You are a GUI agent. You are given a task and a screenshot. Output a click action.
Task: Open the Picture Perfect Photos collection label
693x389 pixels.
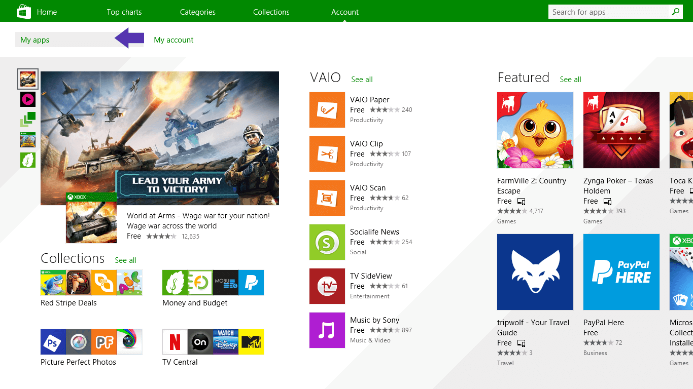(x=78, y=362)
